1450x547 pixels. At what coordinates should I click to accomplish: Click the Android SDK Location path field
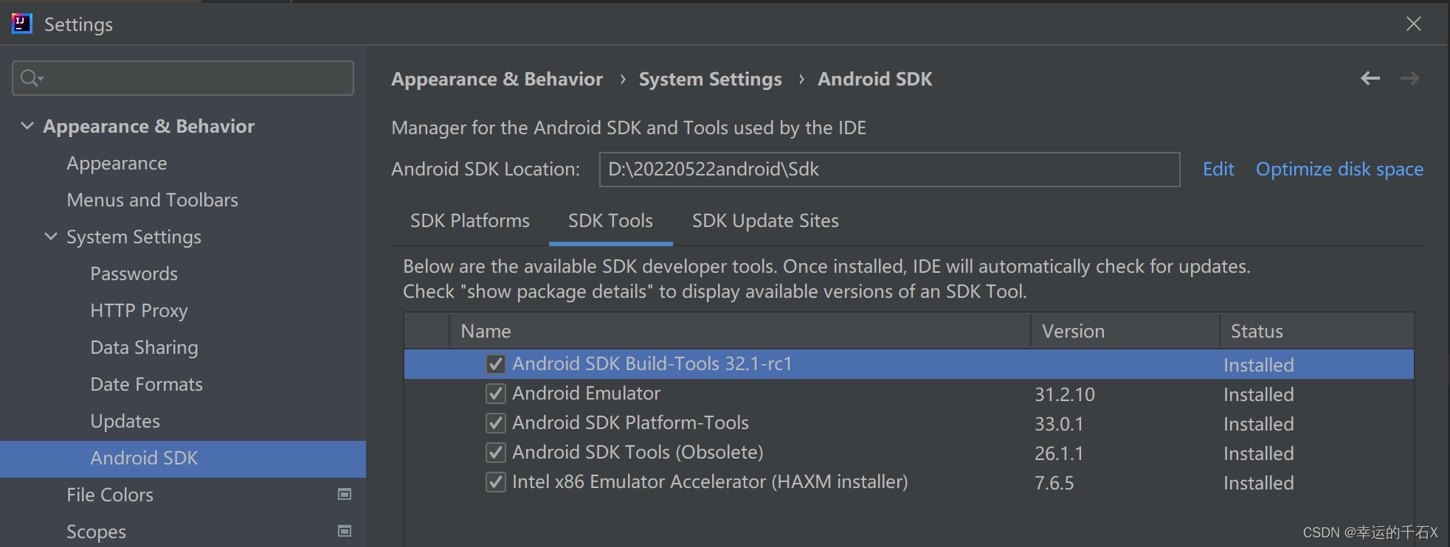889,169
